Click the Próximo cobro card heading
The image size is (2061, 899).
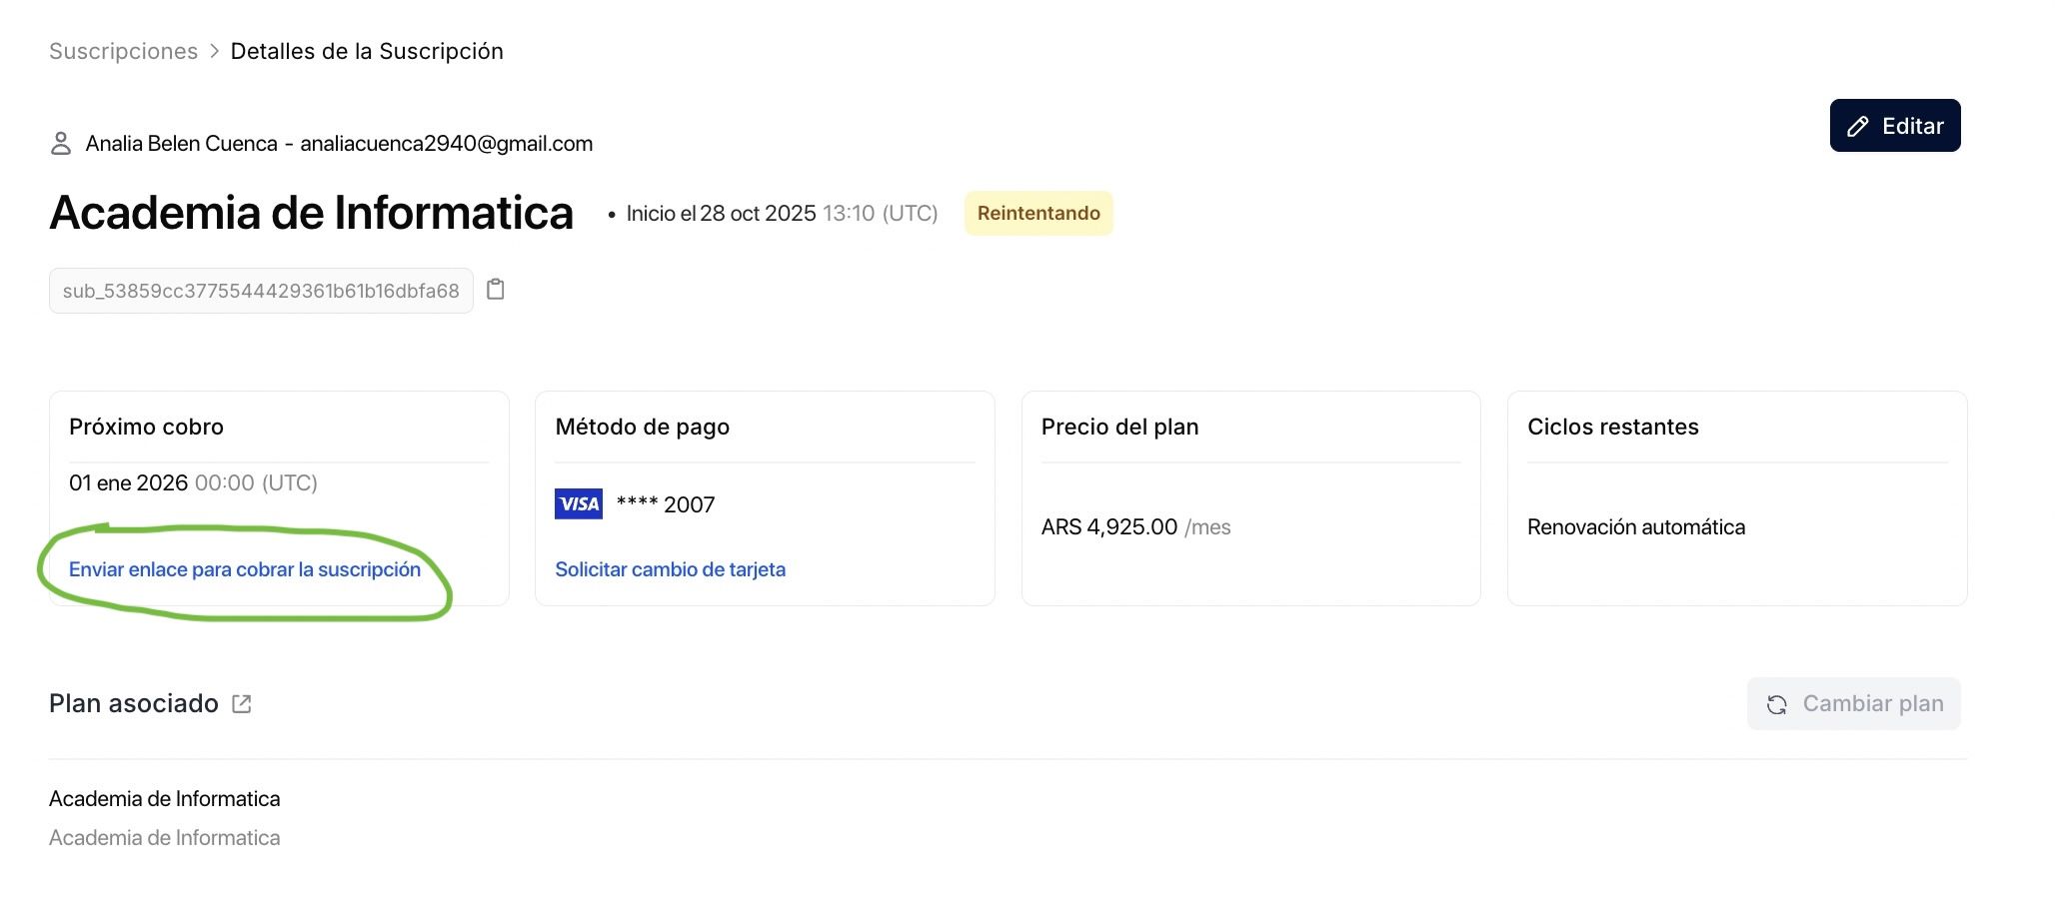click(x=146, y=427)
